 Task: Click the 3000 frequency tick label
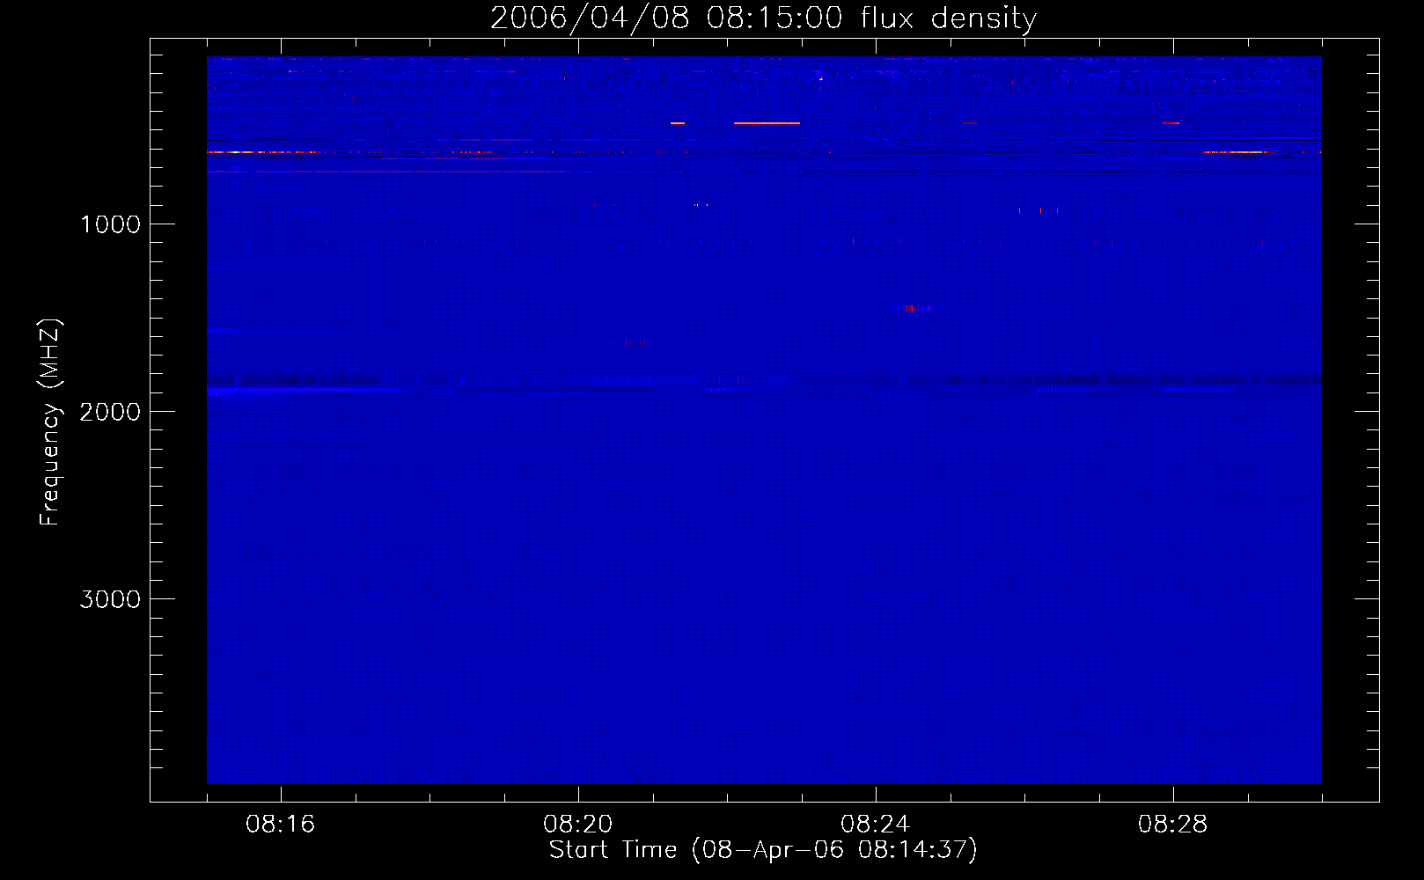110,599
